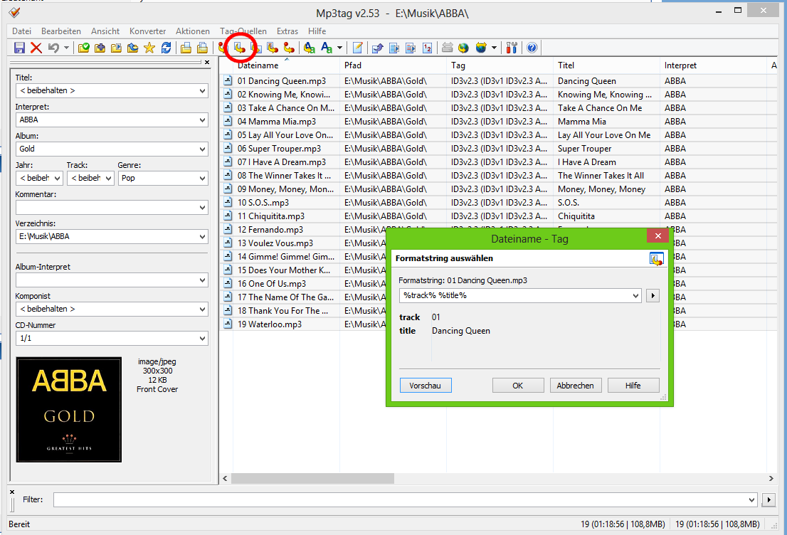The height and width of the screenshot is (535, 787).
Task: Open help via the blue question mark icon
Action: pos(532,48)
